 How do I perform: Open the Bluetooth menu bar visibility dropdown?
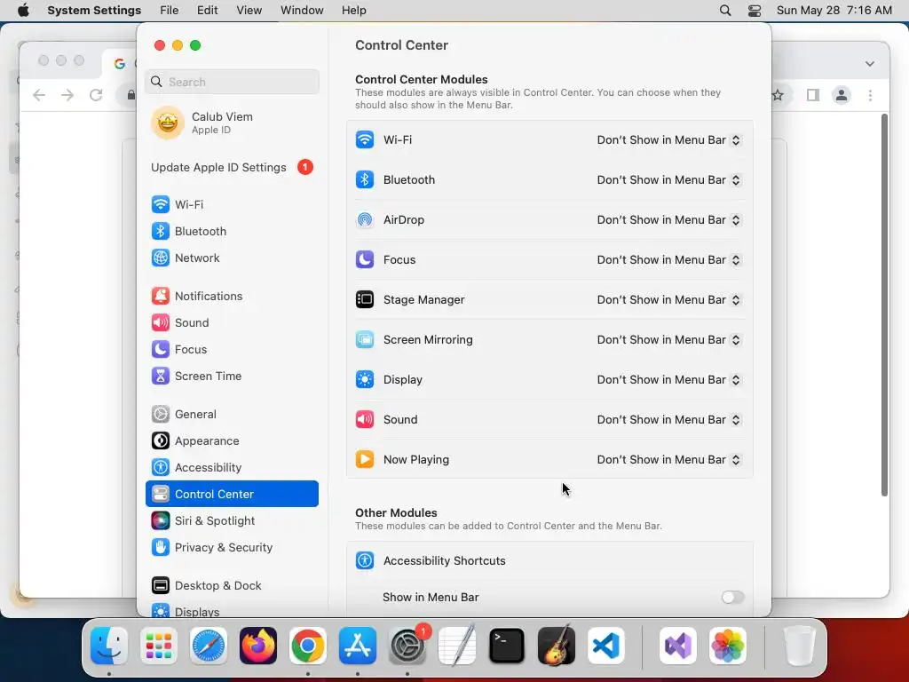point(669,179)
